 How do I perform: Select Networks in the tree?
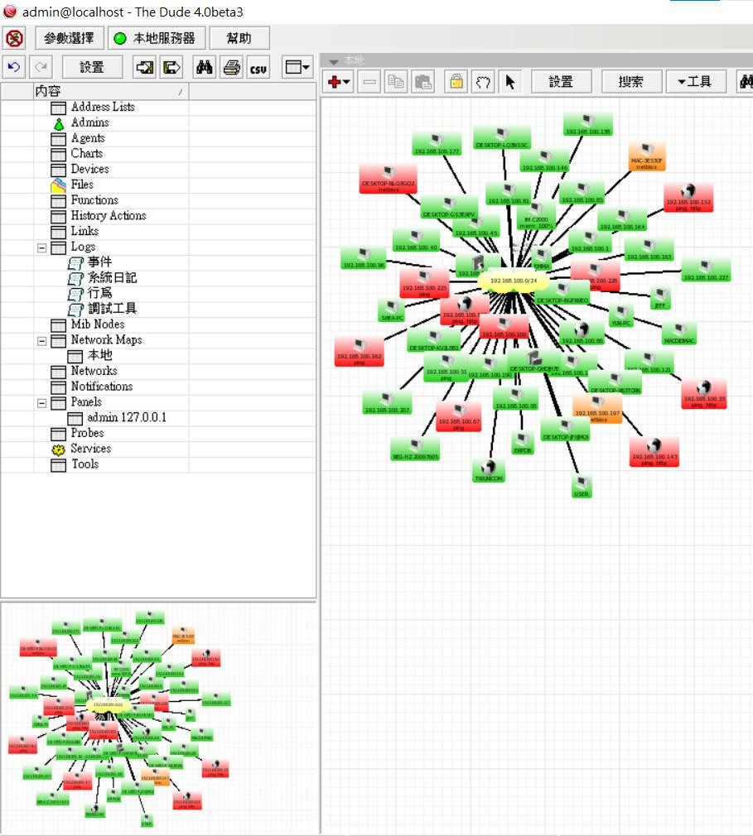[94, 371]
